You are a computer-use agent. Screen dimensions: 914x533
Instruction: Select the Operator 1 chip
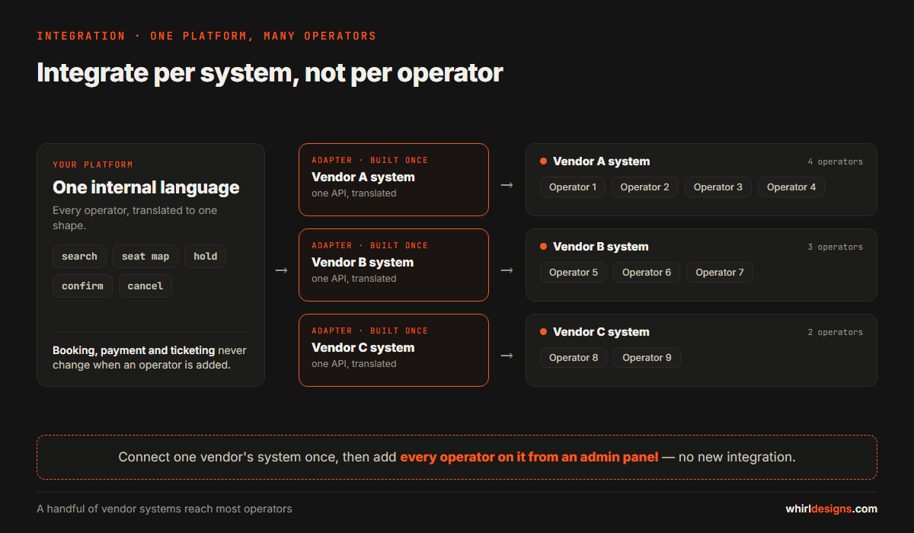(573, 187)
